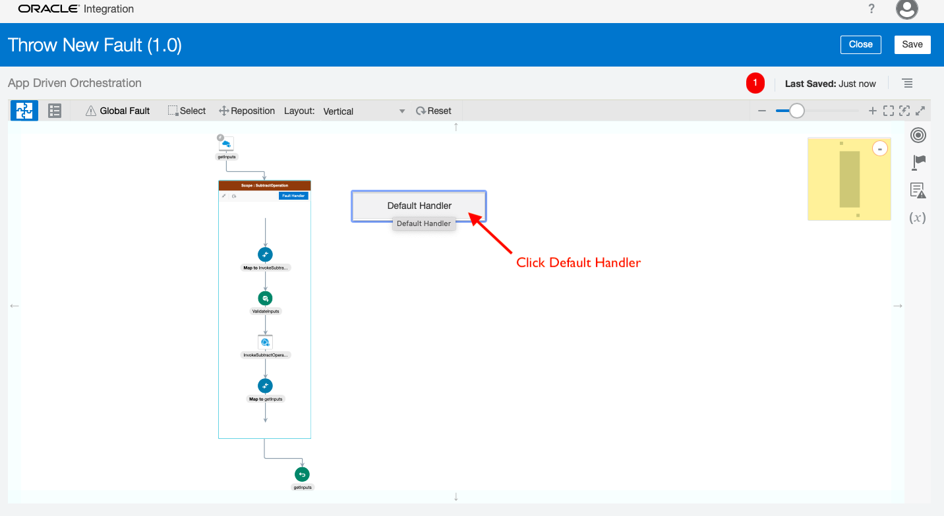Screen dimensions: 944x516
Task: Click the Help question mark icon
Action: (871, 9)
